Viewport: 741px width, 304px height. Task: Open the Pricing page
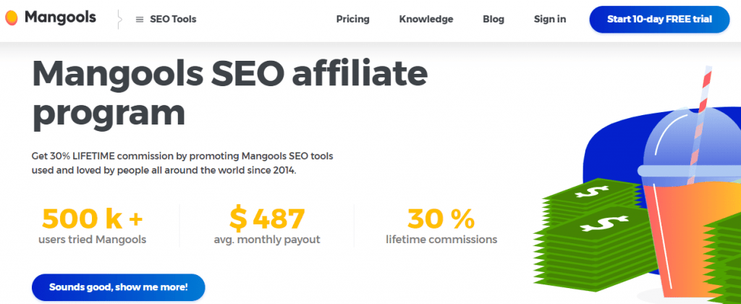coord(352,20)
